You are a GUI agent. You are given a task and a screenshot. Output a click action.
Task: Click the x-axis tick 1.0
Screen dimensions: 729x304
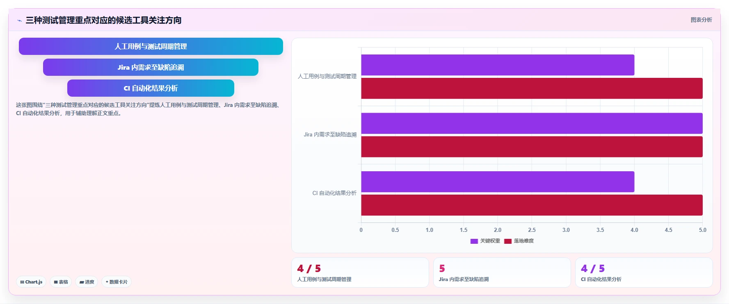click(429, 230)
